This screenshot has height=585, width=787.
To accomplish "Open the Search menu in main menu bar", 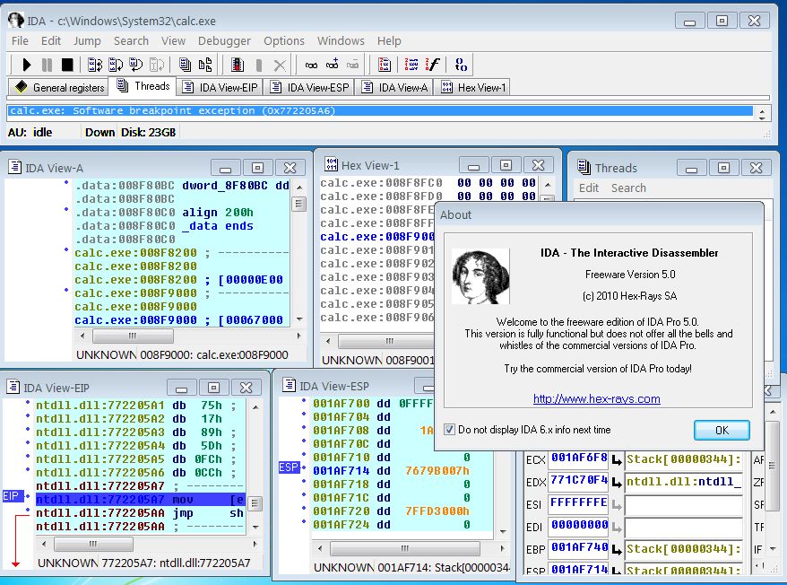I will (x=131, y=40).
